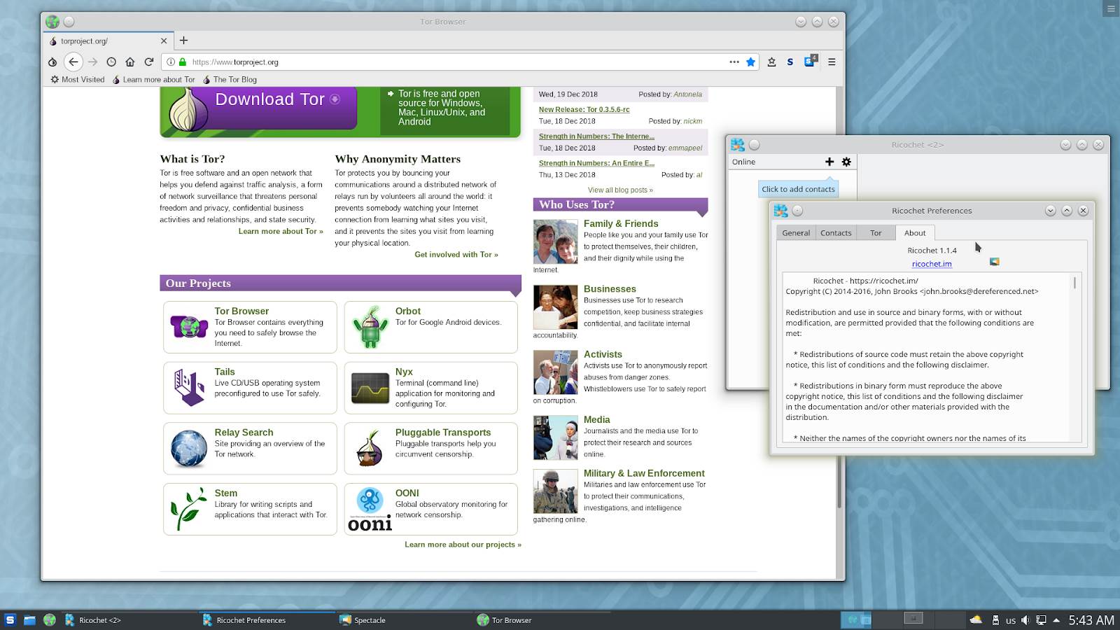Navigate back with the back arrow

73,62
